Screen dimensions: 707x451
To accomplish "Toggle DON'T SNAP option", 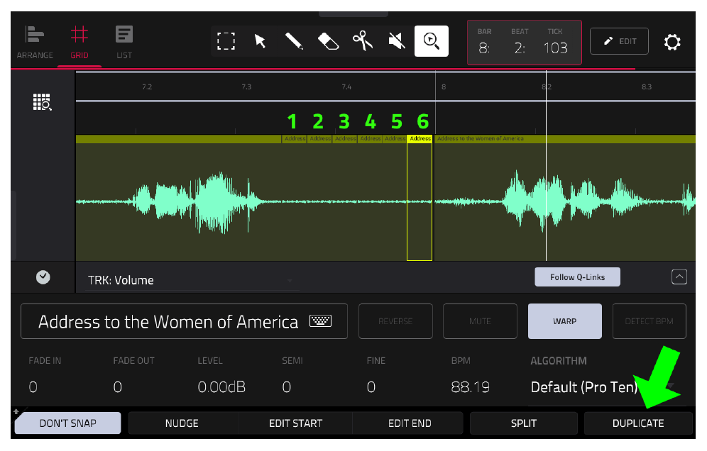I will click(67, 423).
